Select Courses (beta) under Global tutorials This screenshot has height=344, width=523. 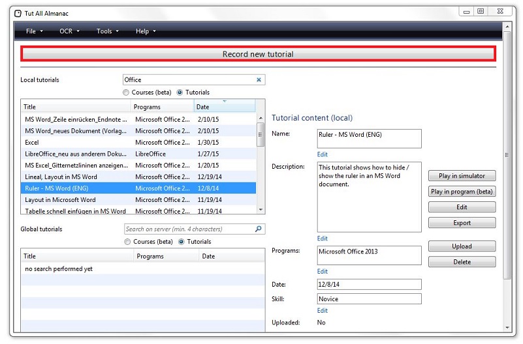click(x=129, y=242)
